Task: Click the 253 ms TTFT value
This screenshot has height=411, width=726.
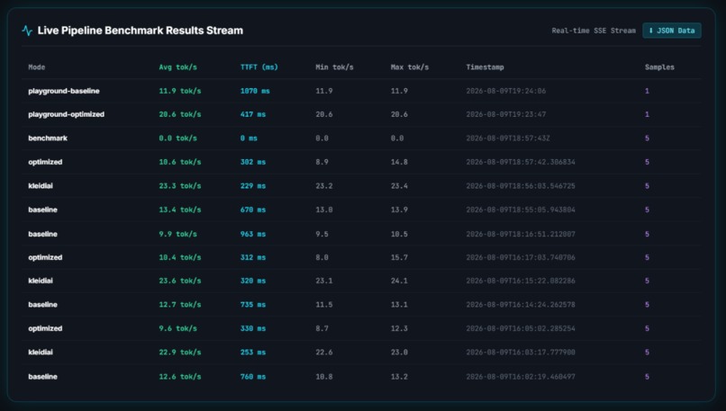Action: click(253, 353)
